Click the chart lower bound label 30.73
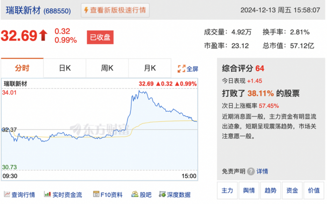 point(9,167)
